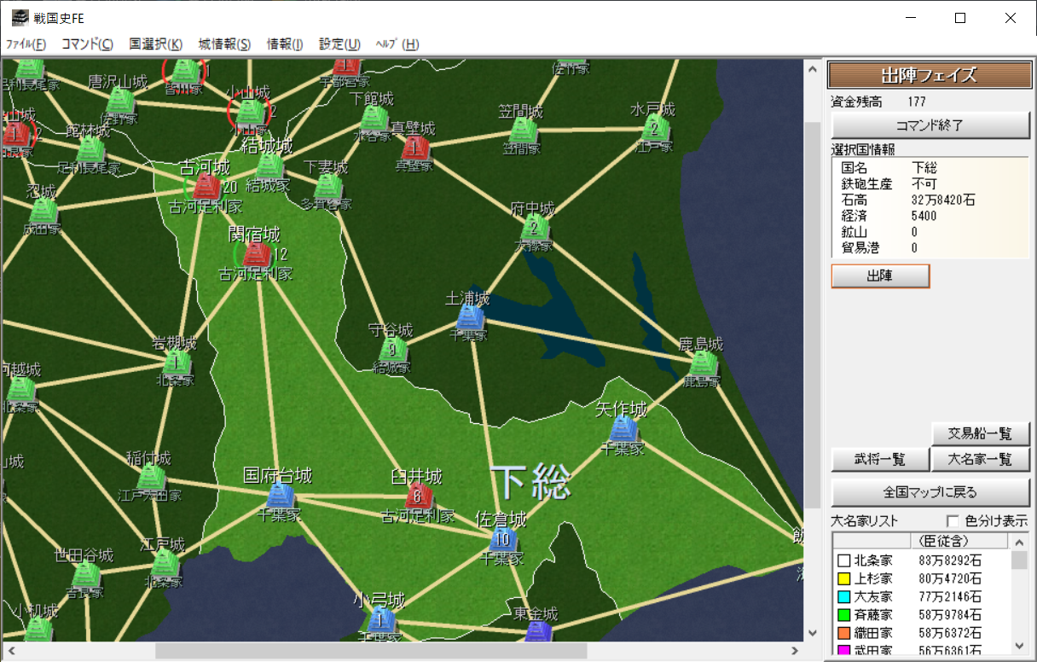The width and height of the screenshot is (1037, 662).
Task: Click the 土浦城 castle icon
Action: 470,317
